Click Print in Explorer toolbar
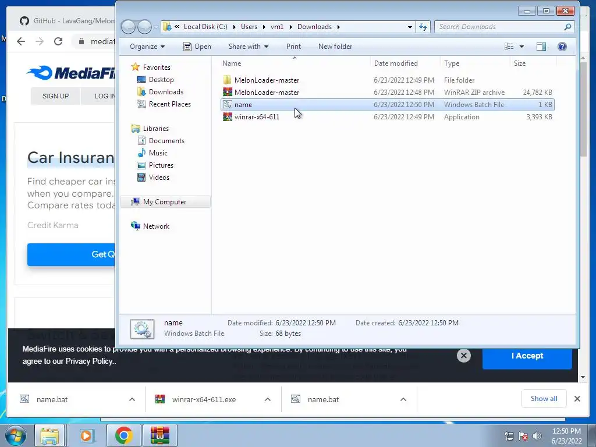The height and width of the screenshot is (447, 596). click(x=293, y=47)
